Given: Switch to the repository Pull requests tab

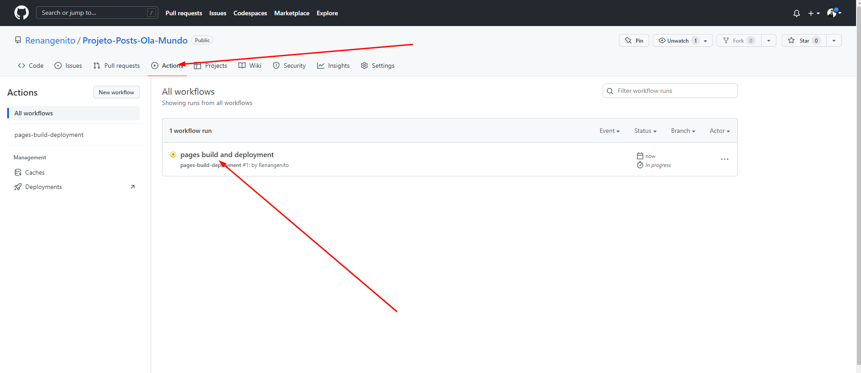Looking at the screenshot, I should (x=117, y=66).
